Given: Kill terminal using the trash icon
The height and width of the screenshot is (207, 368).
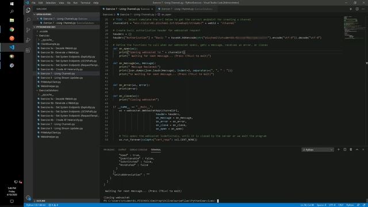Looking at the screenshot, I should pos(351,149).
